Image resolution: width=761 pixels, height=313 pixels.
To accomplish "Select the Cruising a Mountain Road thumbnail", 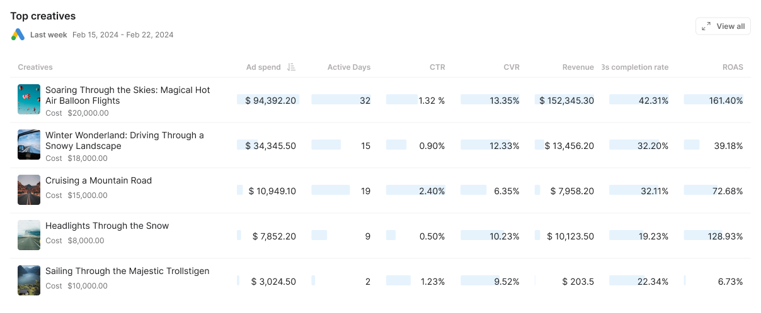I will pos(29,190).
